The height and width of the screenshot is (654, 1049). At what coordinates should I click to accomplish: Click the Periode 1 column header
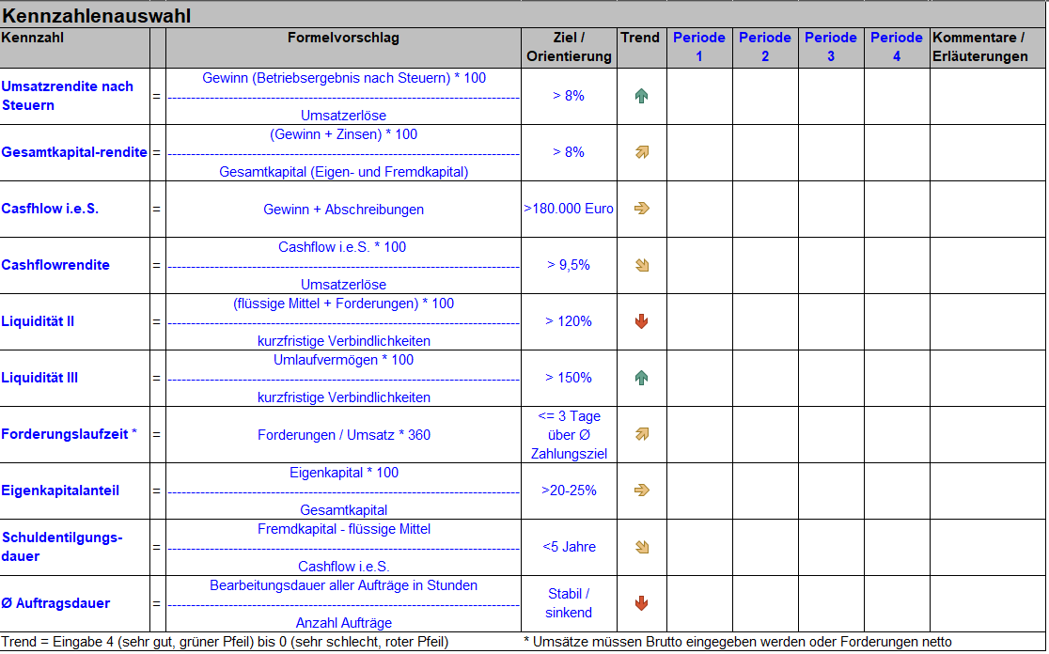click(x=699, y=47)
